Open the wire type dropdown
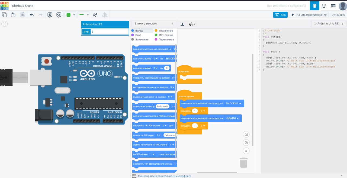 83,15
